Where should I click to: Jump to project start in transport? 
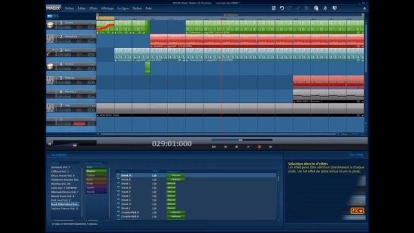pyautogui.click(x=214, y=147)
